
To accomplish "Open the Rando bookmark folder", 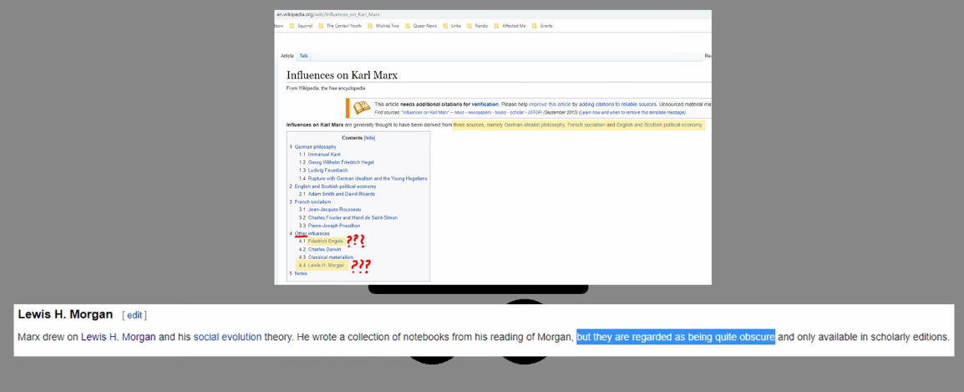I will [477, 26].
